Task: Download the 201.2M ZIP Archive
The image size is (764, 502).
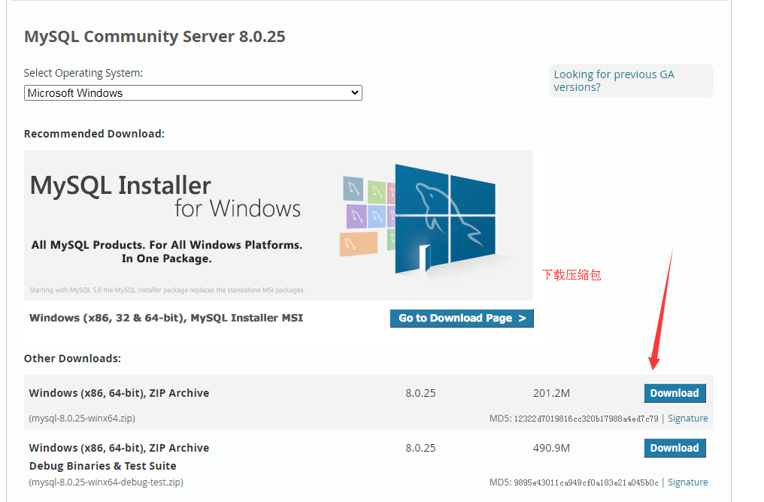Action: (675, 393)
